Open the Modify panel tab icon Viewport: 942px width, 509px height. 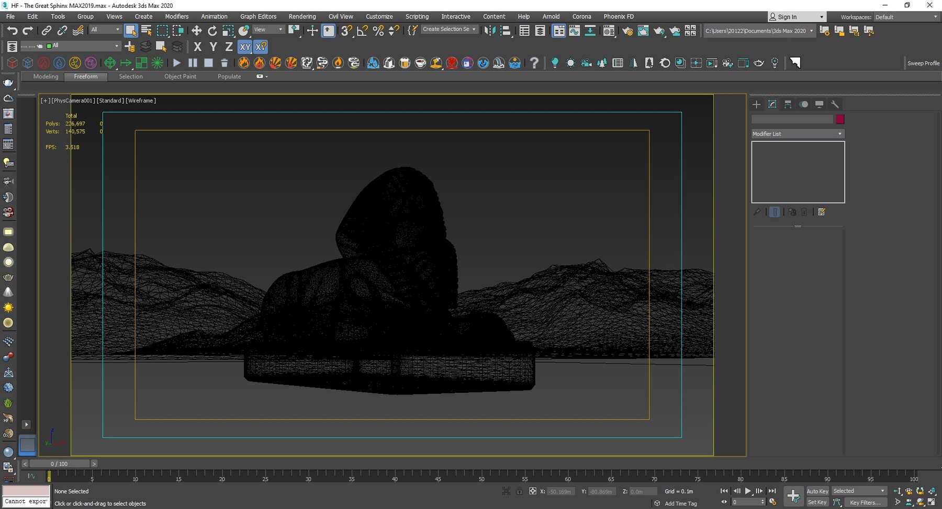click(772, 105)
